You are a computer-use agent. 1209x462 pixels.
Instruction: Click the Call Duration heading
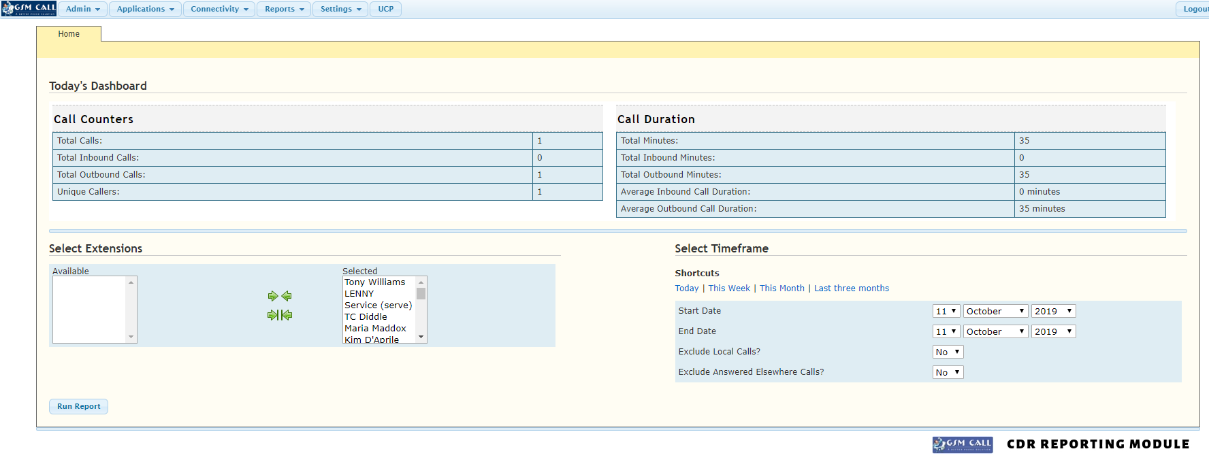(x=656, y=119)
